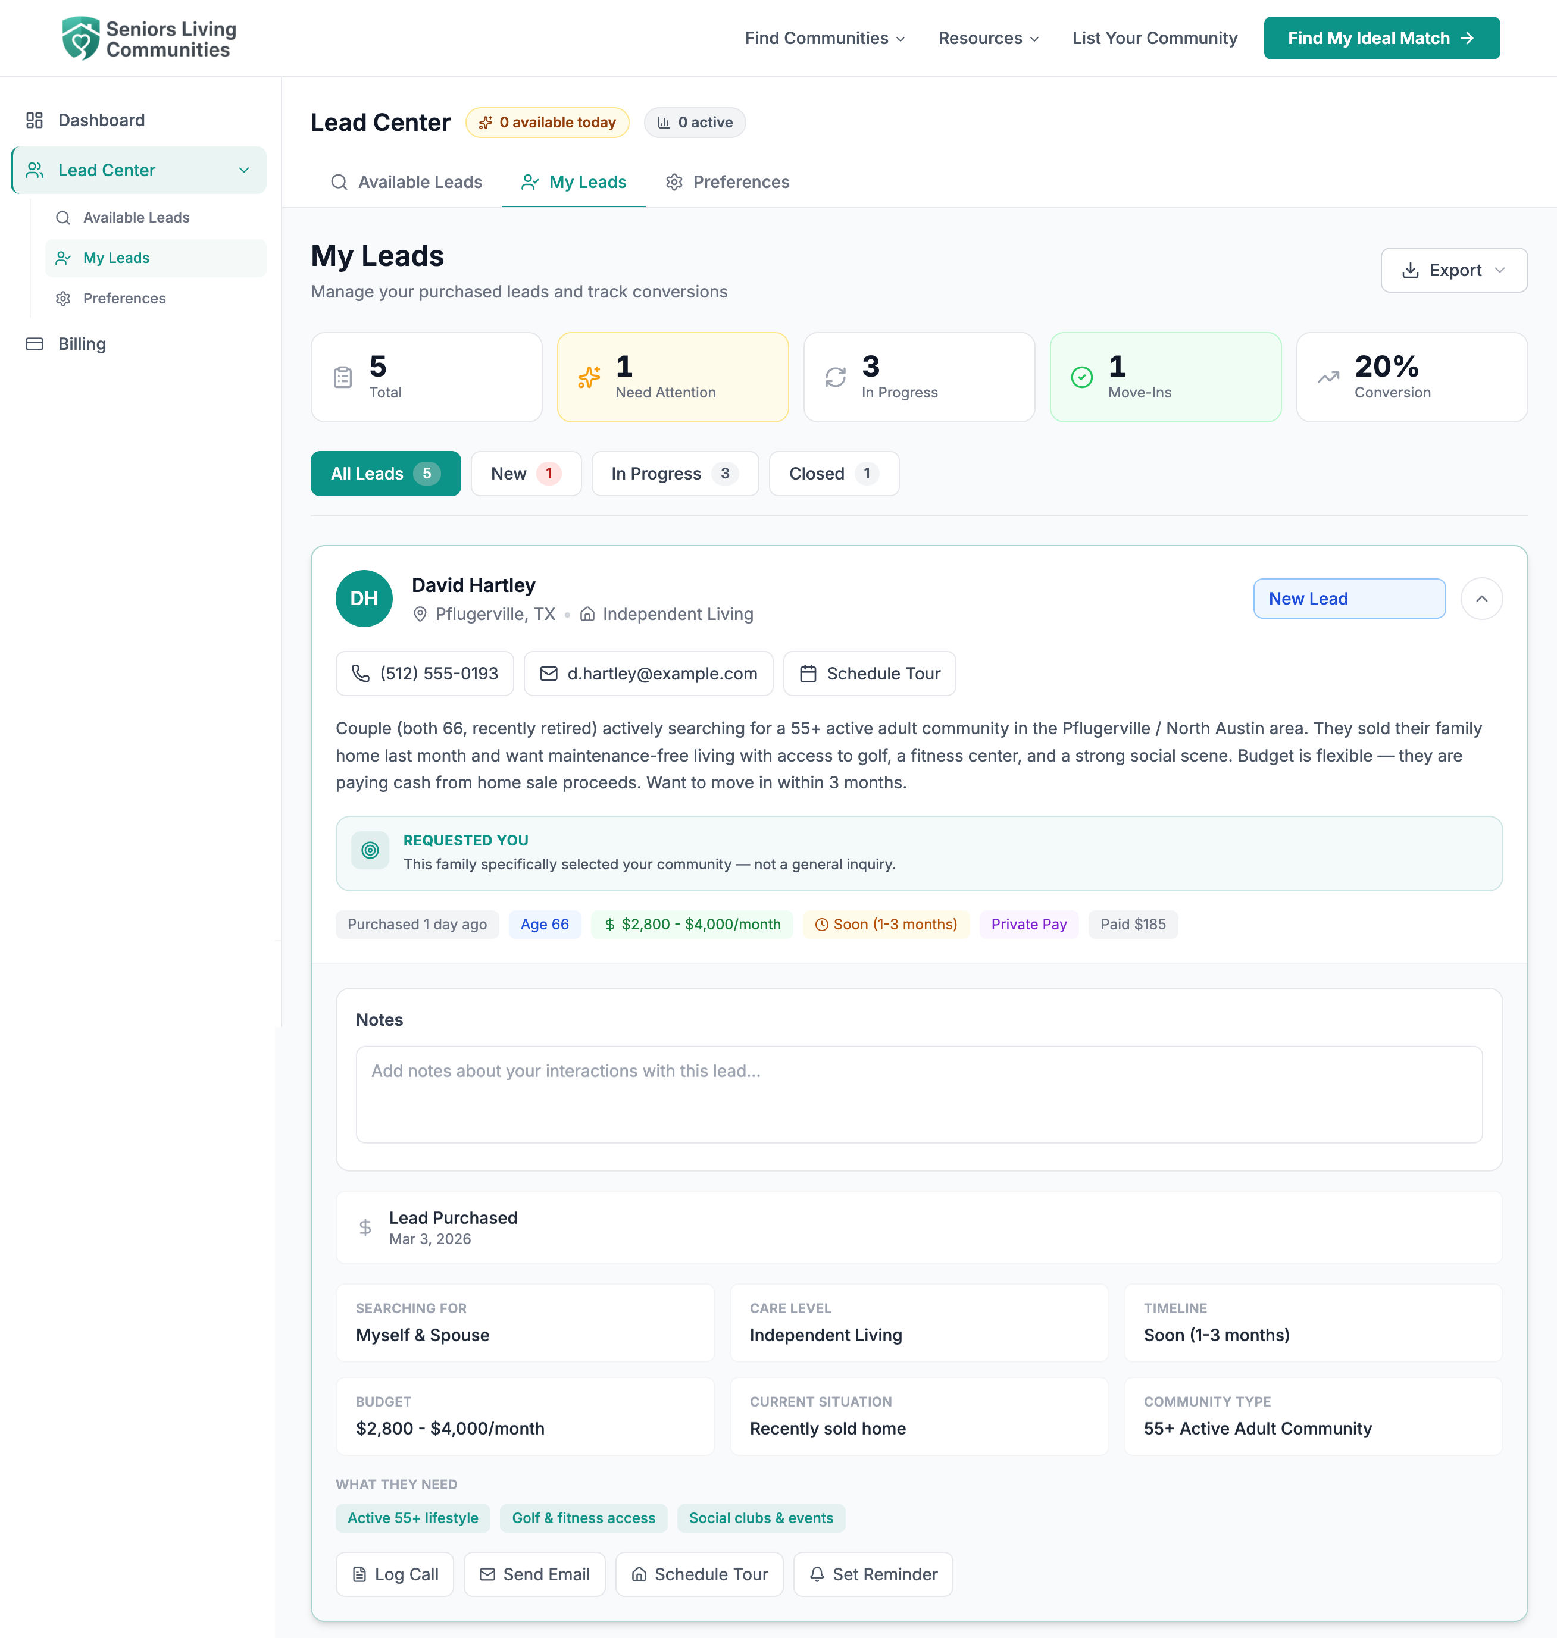Click the calendar icon on Schedule Tour chip

[x=808, y=673]
